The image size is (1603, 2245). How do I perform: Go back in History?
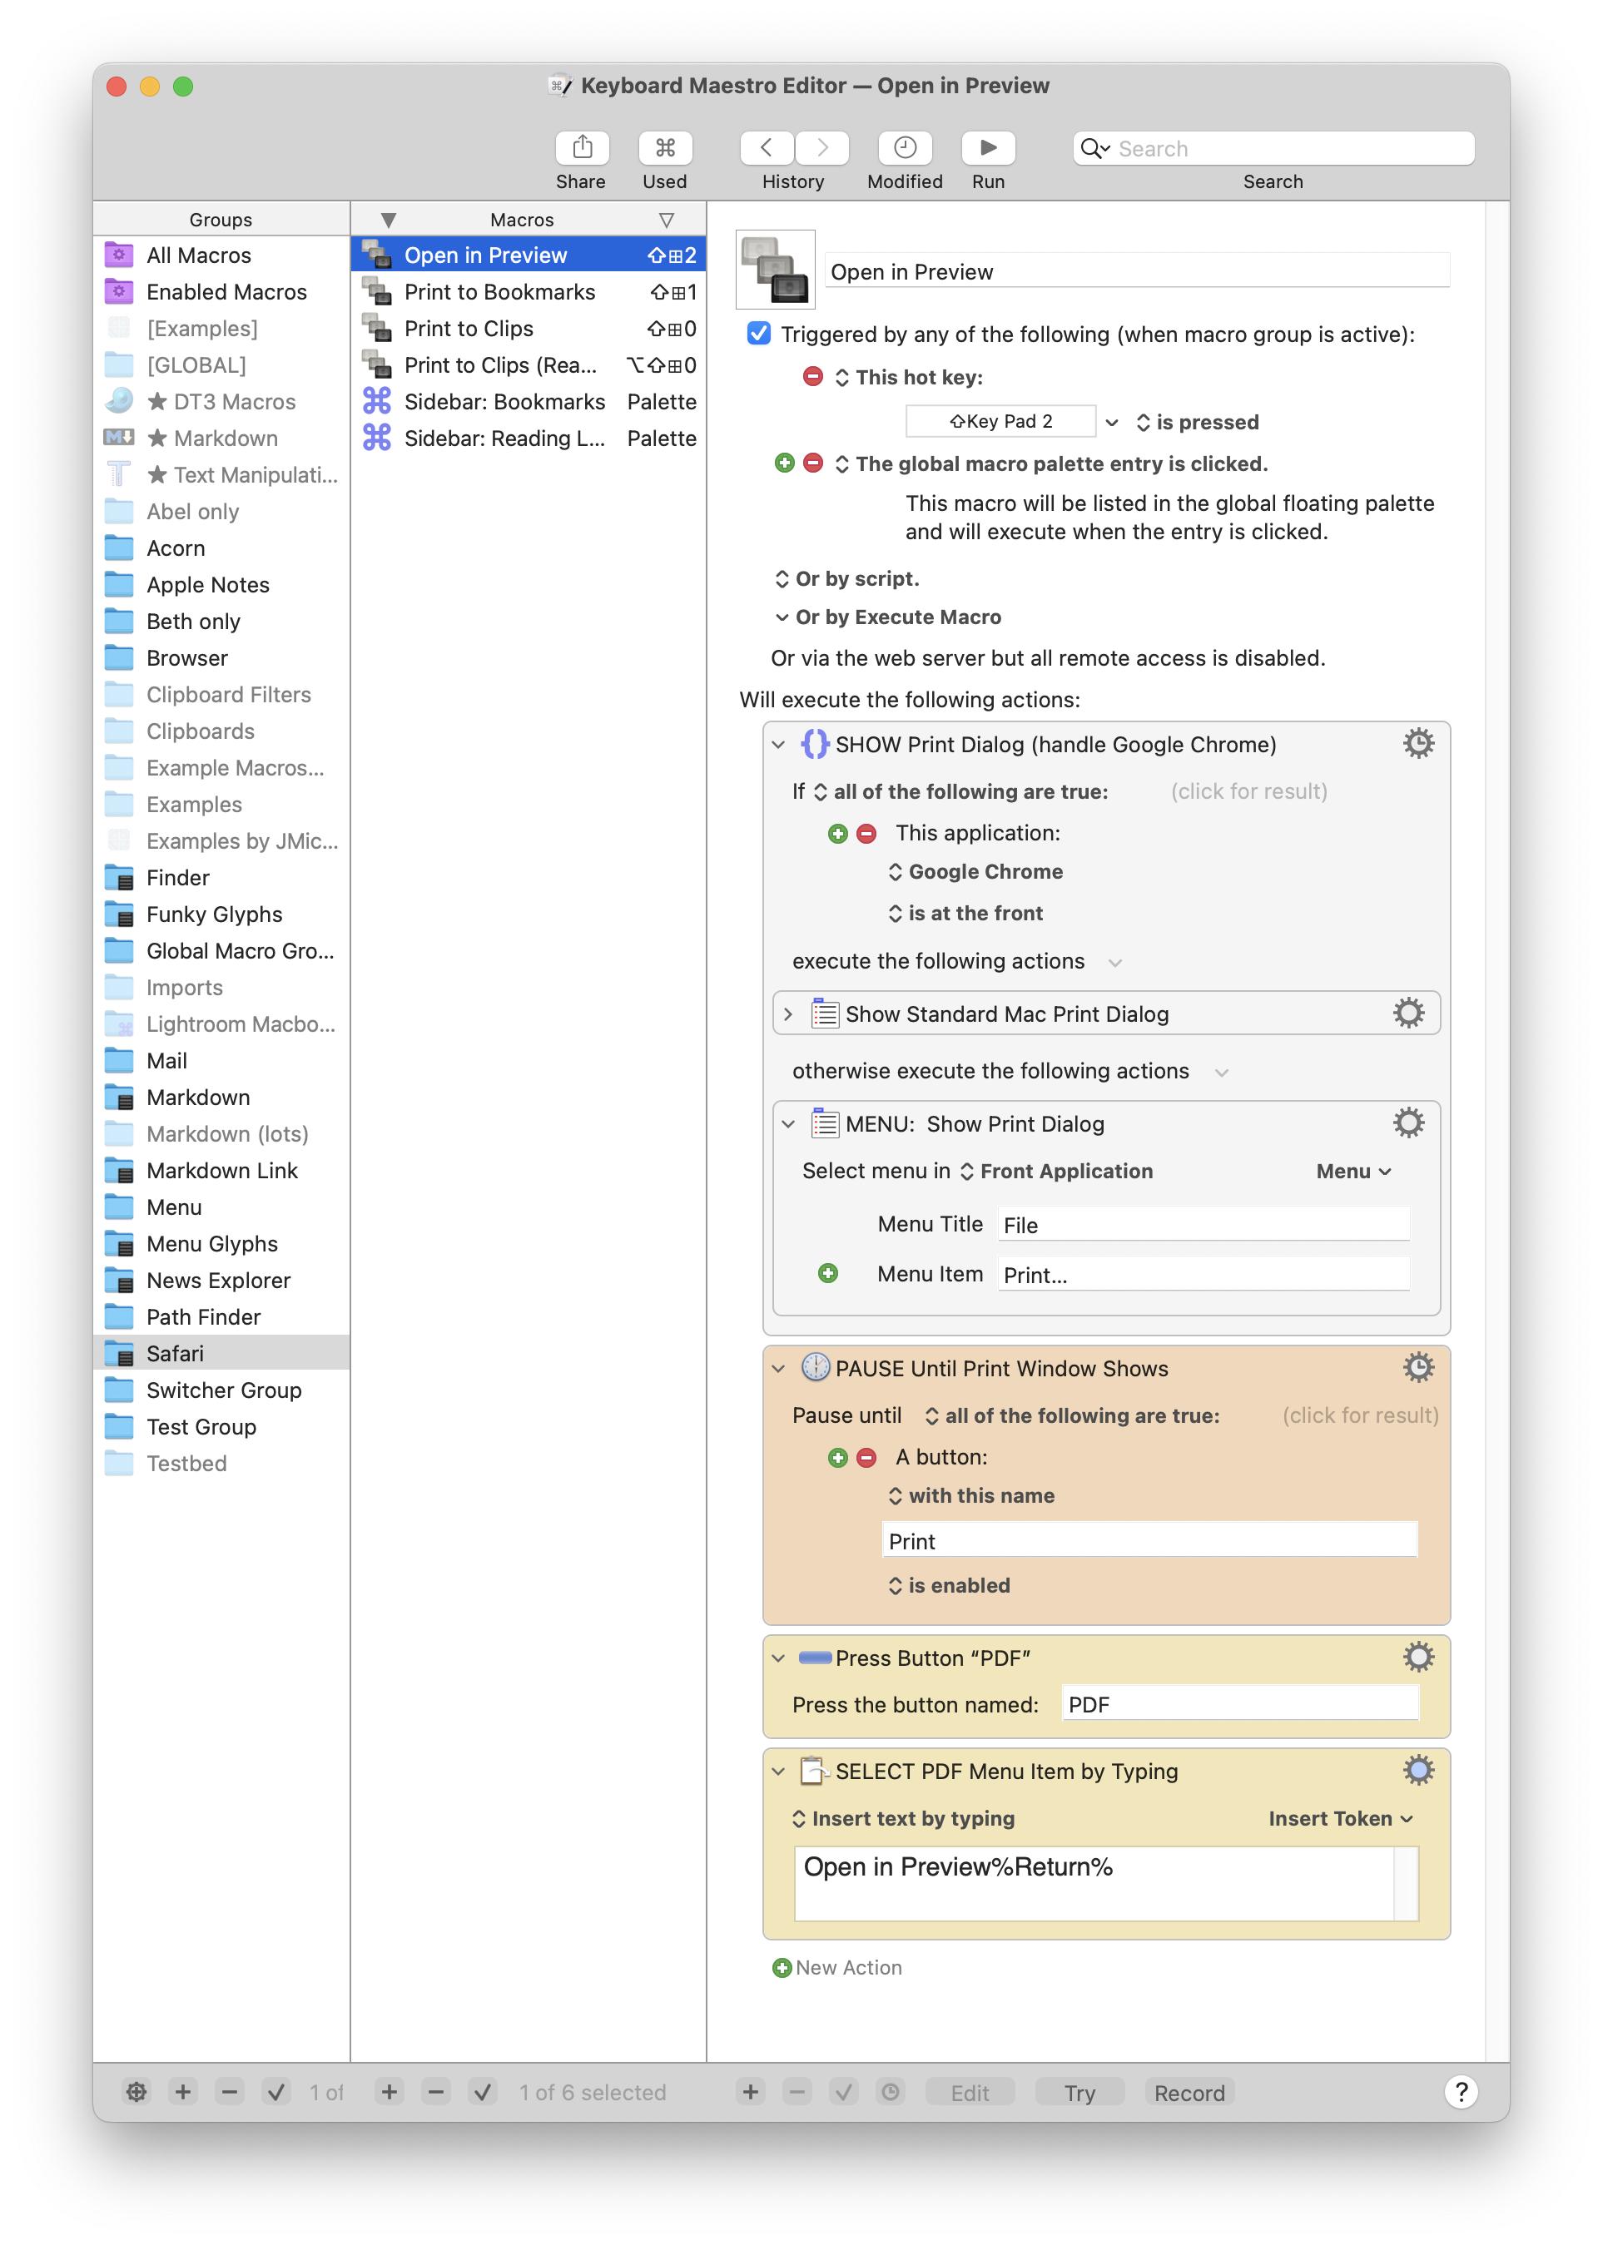coord(766,148)
